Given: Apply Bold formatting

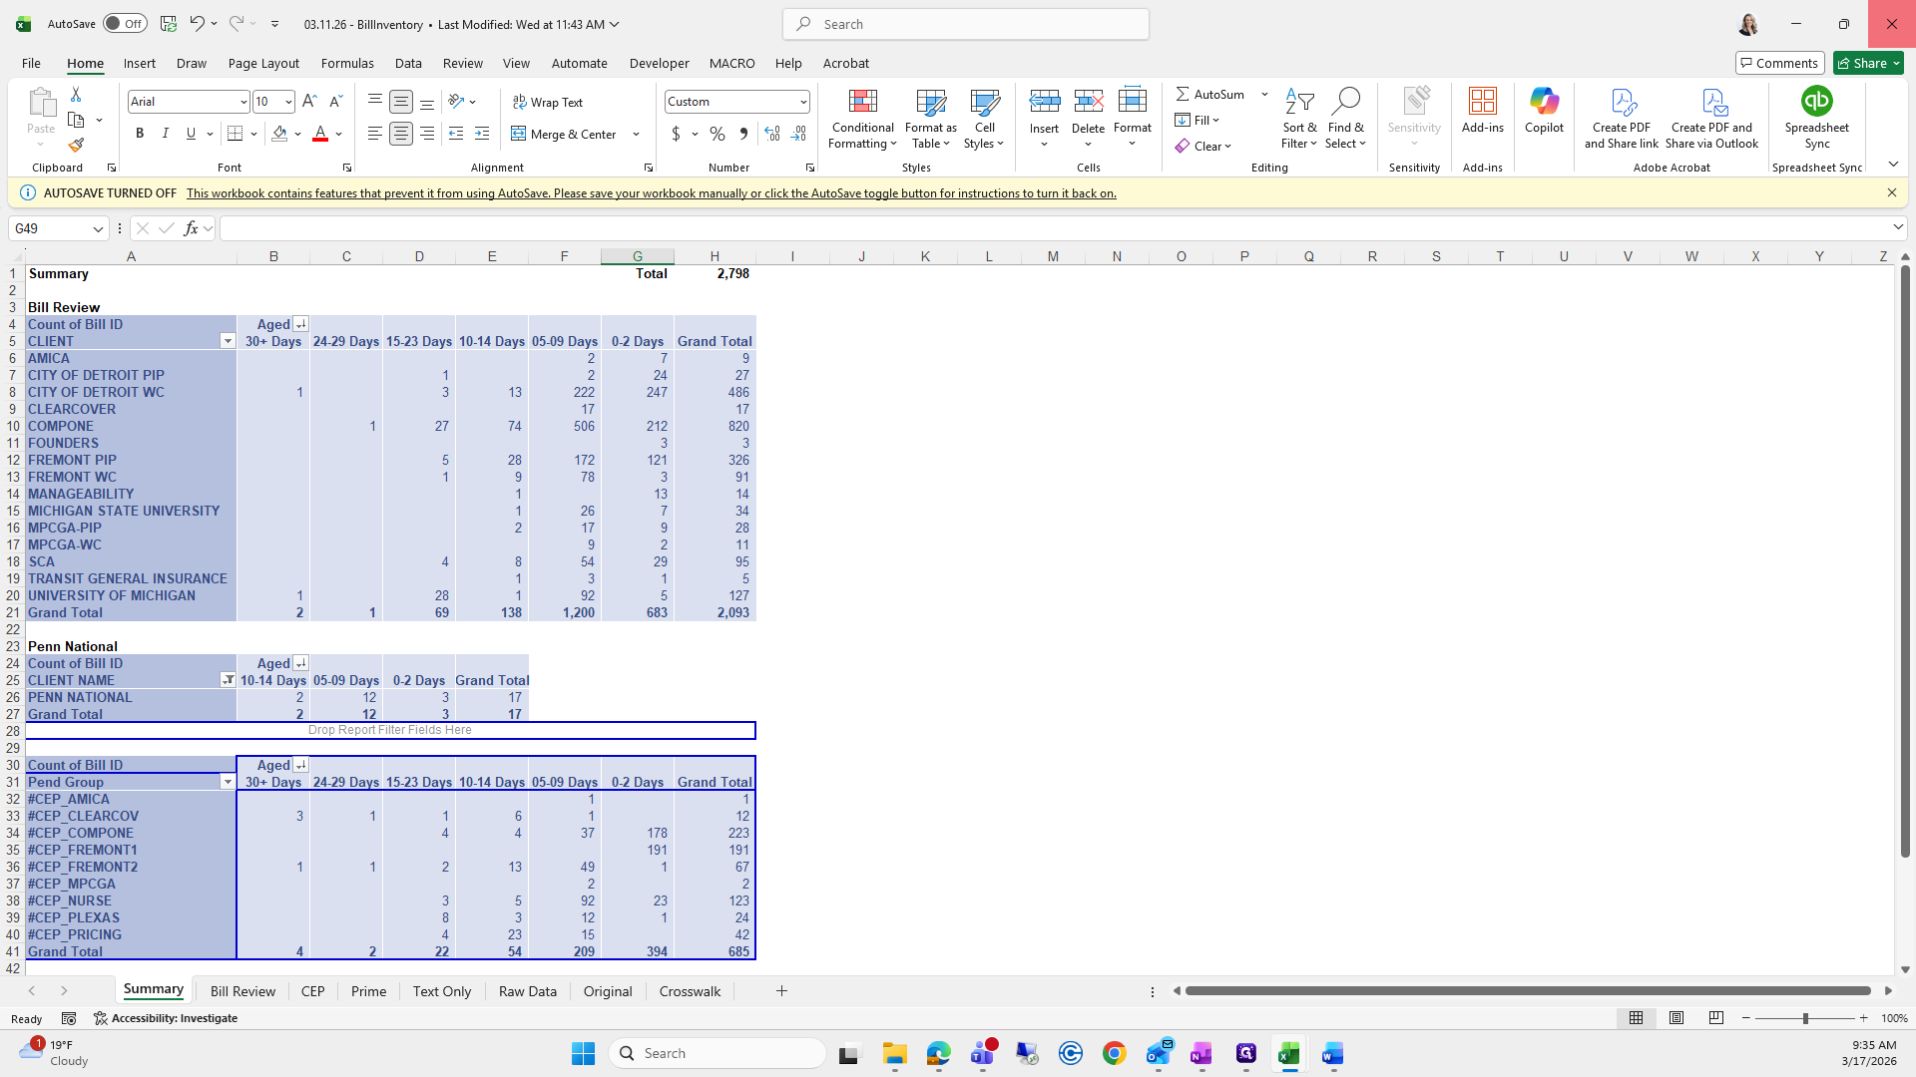Looking at the screenshot, I should tap(140, 134).
